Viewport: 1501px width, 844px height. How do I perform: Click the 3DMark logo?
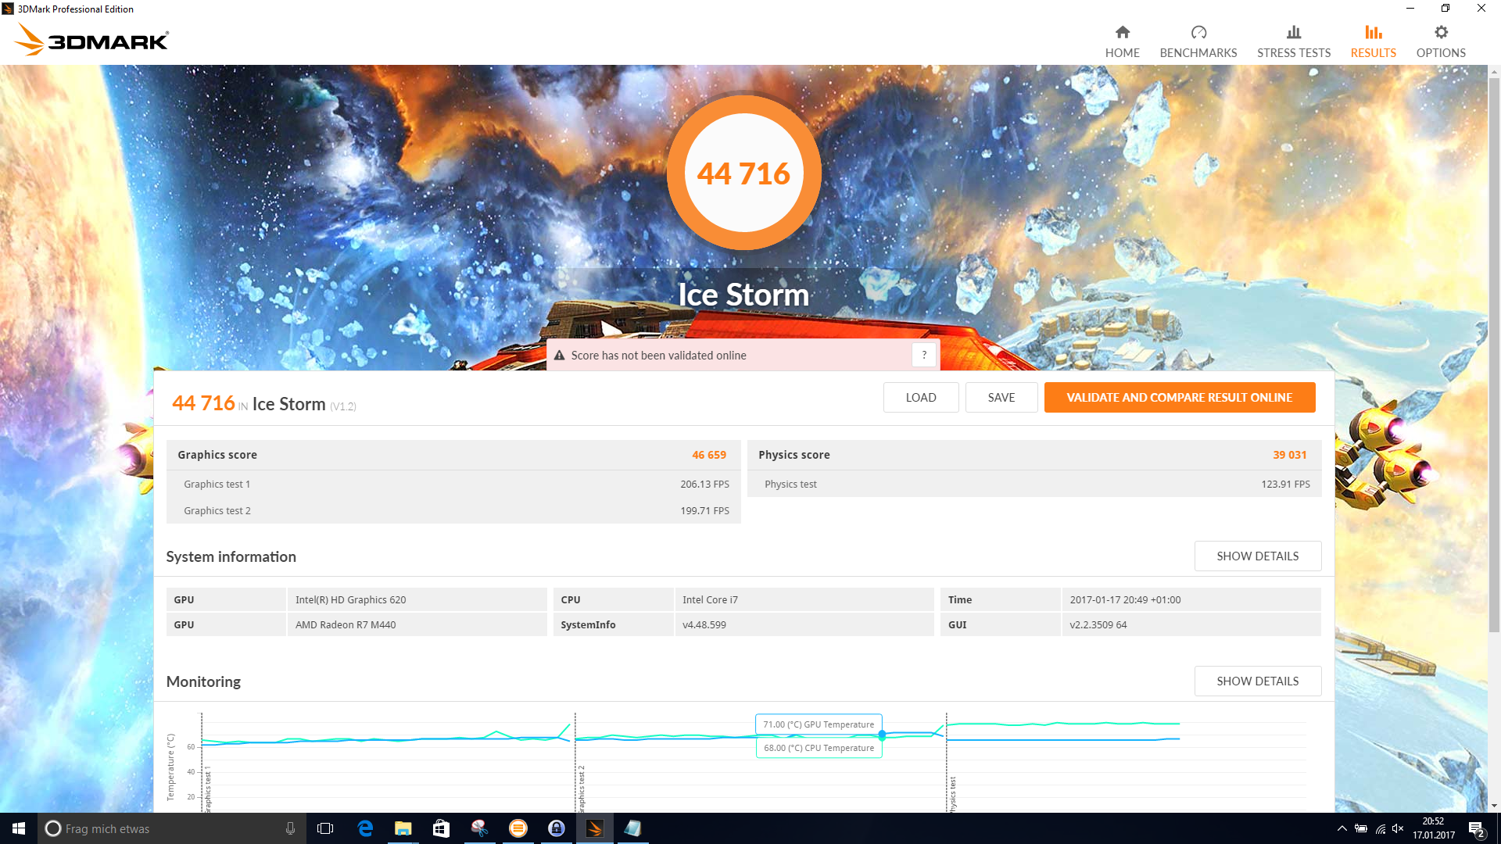[x=91, y=39]
